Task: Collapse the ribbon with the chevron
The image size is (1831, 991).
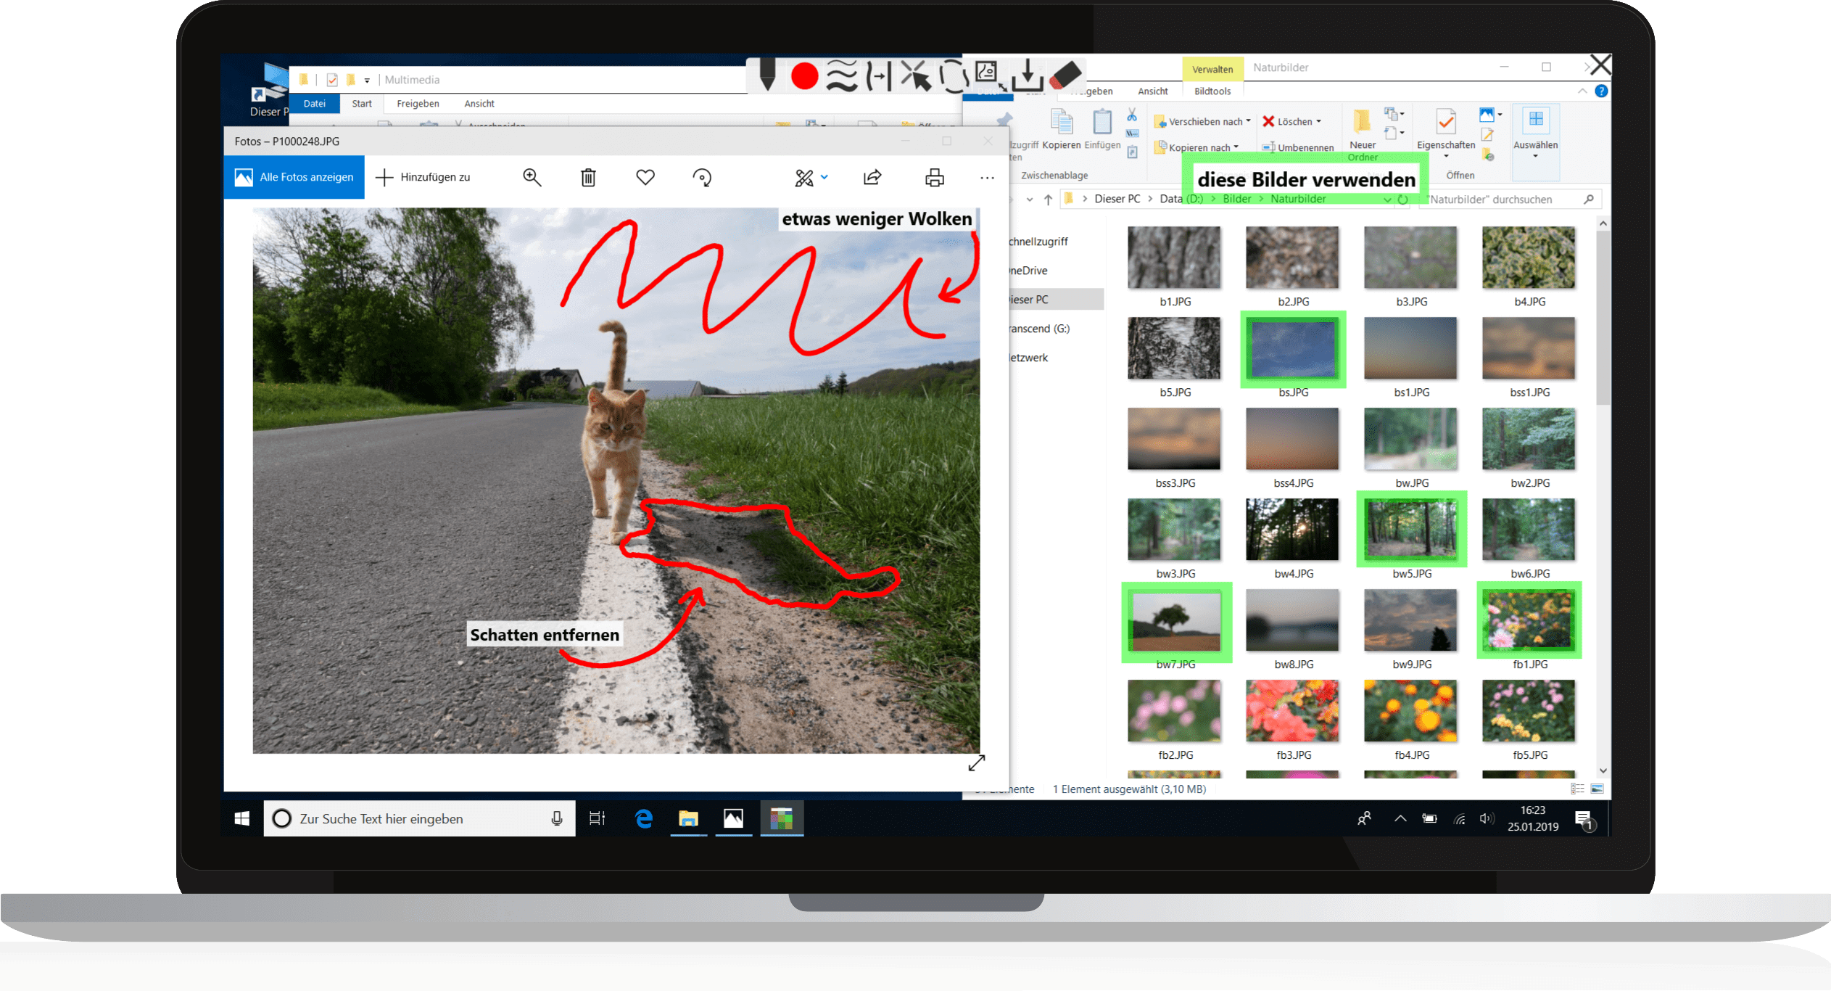Action: pyautogui.click(x=1582, y=91)
